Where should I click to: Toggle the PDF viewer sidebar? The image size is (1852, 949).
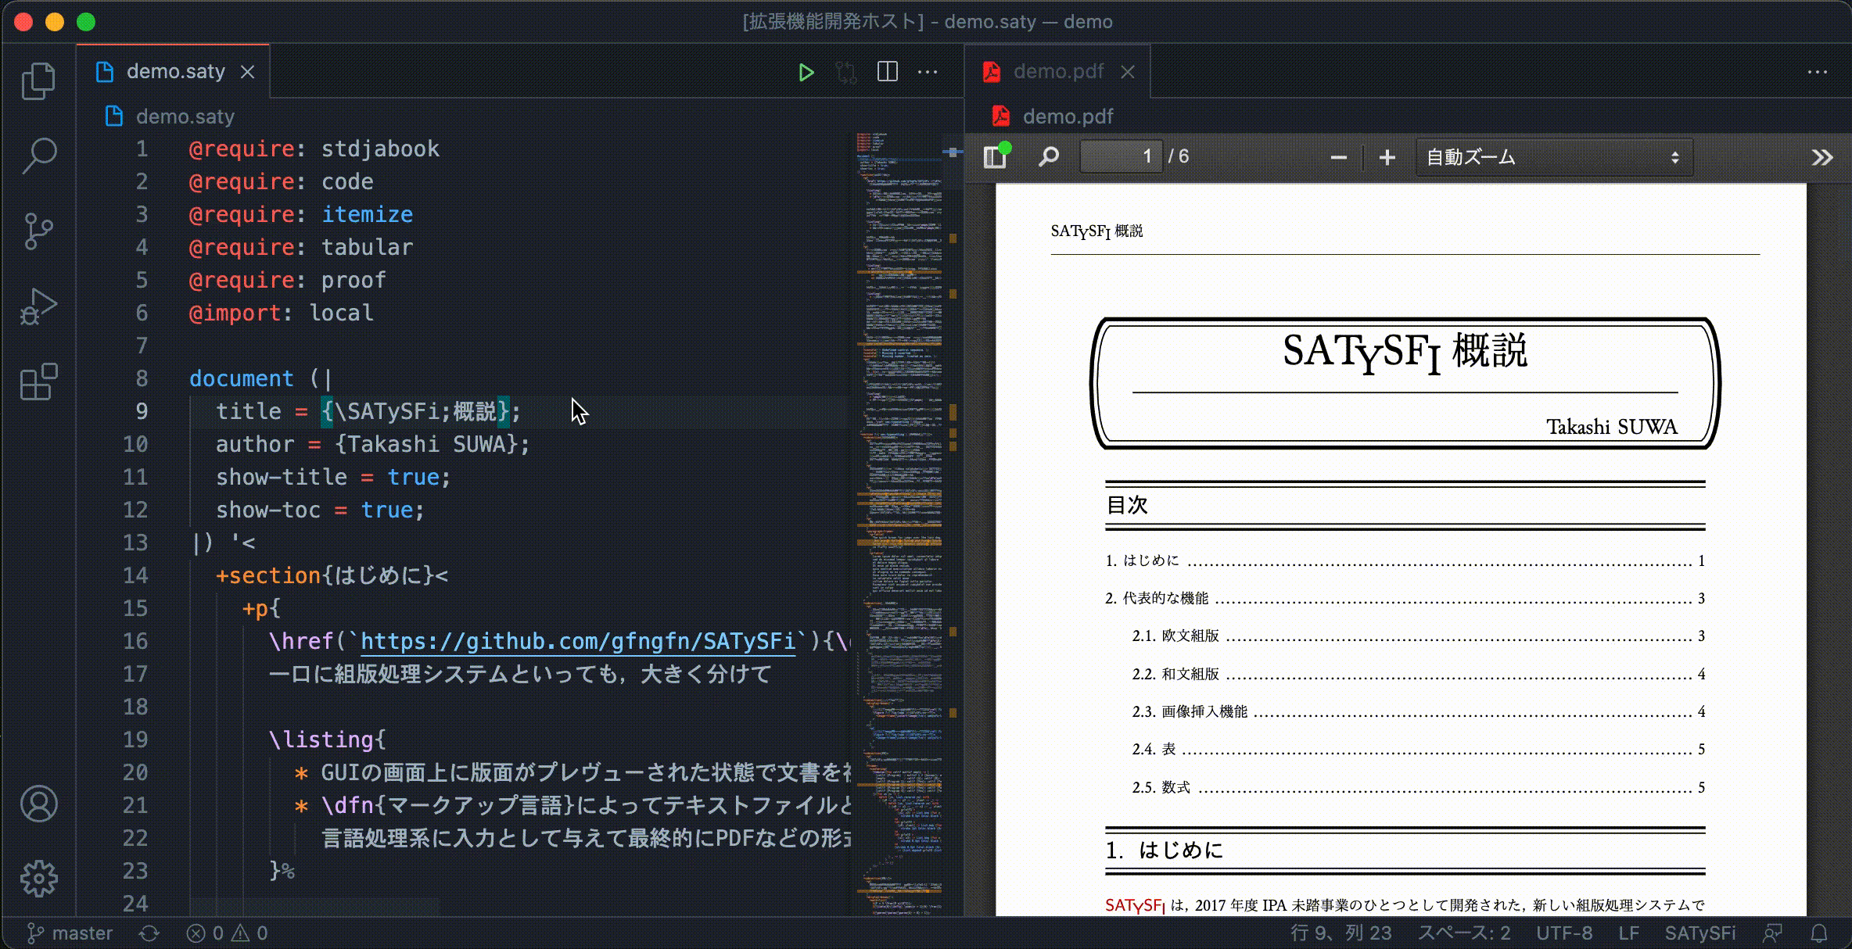click(995, 157)
